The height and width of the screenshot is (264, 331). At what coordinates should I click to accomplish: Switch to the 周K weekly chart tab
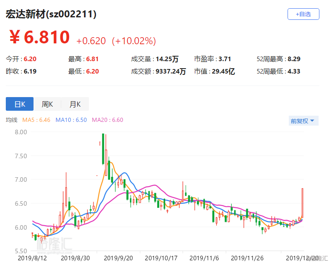(47, 104)
